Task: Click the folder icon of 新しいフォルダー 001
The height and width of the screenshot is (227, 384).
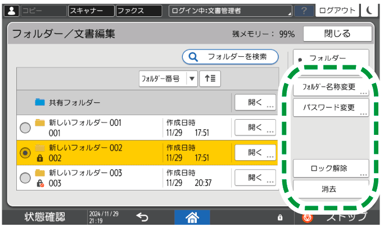Action: point(40,122)
